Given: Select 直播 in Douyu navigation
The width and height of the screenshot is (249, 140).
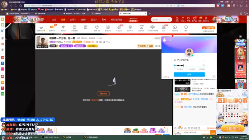Looking at the screenshot, I should point(63,20).
